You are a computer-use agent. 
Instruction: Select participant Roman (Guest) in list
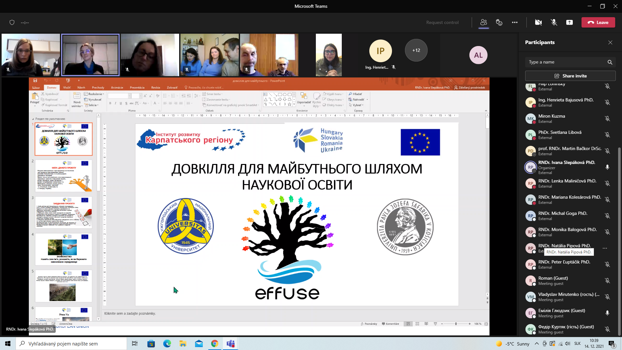[x=553, y=280]
